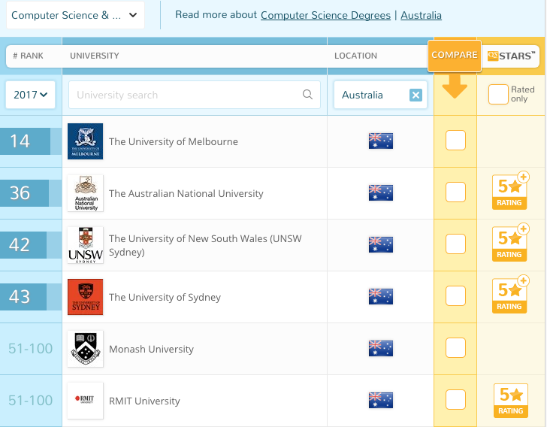Click the Monash University crest logo

[85, 349]
